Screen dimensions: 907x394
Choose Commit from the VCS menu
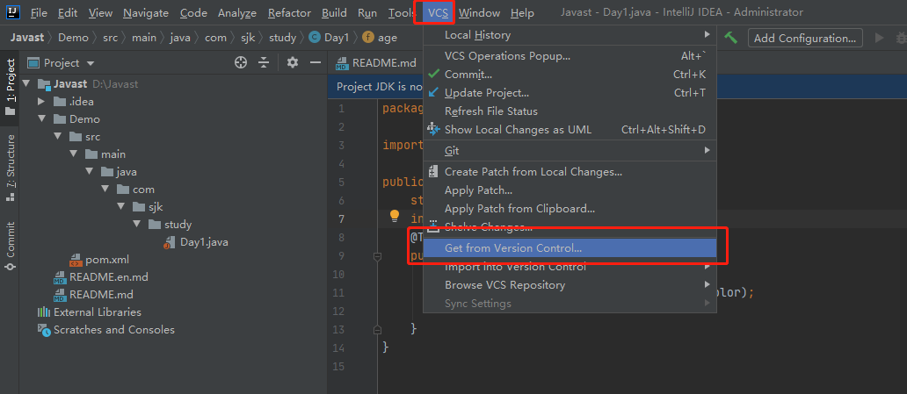(570, 75)
